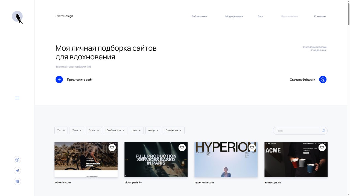Open the x-bionic.com caption link

tap(63, 182)
